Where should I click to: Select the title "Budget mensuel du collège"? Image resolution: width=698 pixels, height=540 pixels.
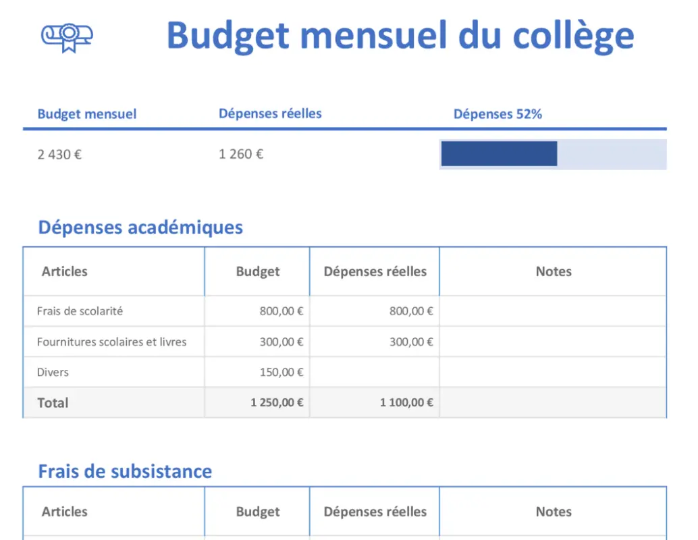click(x=400, y=36)
